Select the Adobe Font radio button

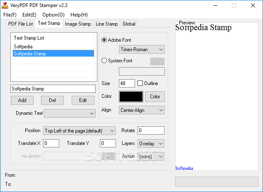click(104, 40)
